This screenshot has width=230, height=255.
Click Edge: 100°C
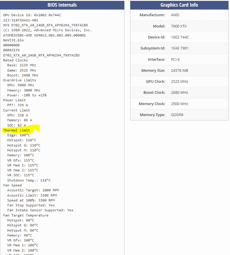19,135
